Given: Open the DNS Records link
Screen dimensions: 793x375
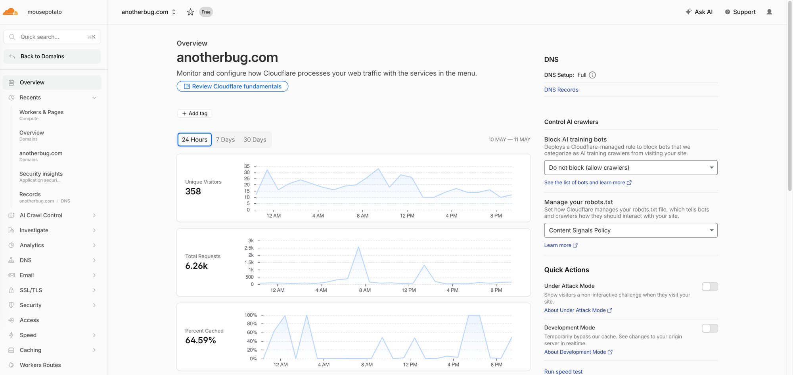Looking at the screenshot, I should (x=561, y=90).
